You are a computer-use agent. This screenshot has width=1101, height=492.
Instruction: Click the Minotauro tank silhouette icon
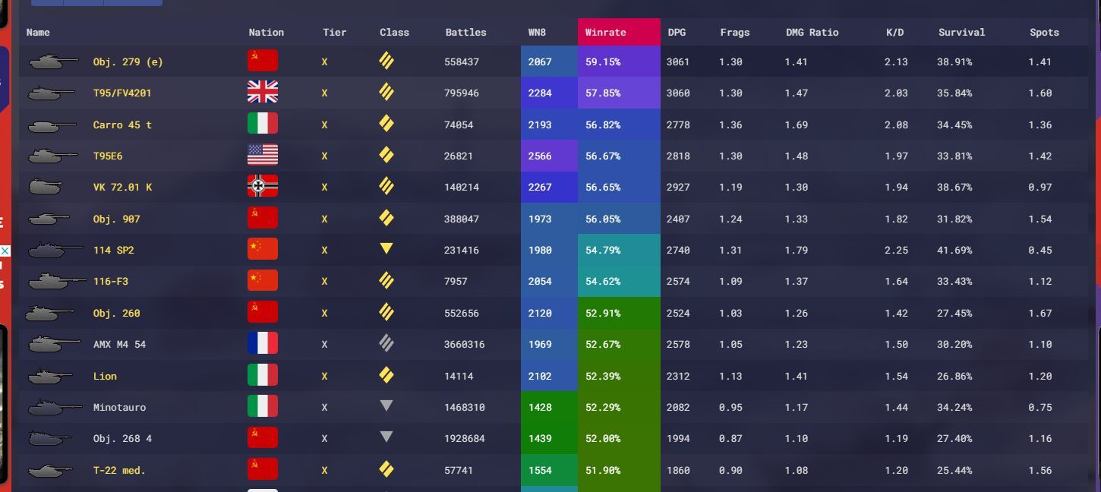tap(55, 407)
